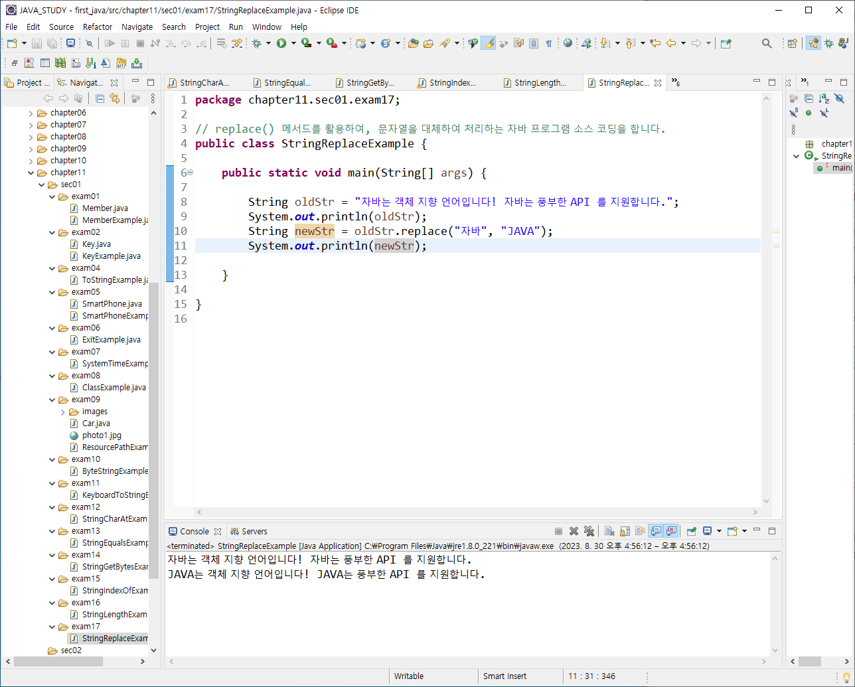Toggle Word Wrap button in toolbar
The image size is (855, 687).
tap(518, 43)
